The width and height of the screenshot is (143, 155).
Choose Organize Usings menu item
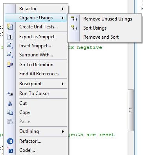pos(36,18)
